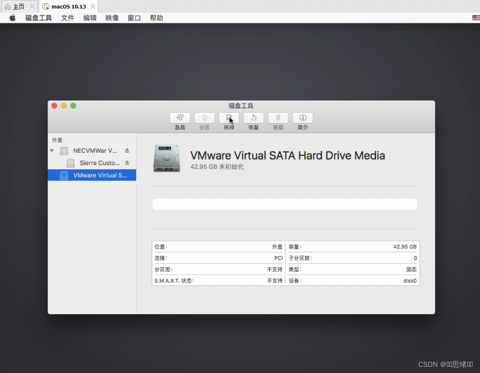Click the VMware Virtual SATA Hard Drive Media title
The image size is (480, 373).
[288, 156]
